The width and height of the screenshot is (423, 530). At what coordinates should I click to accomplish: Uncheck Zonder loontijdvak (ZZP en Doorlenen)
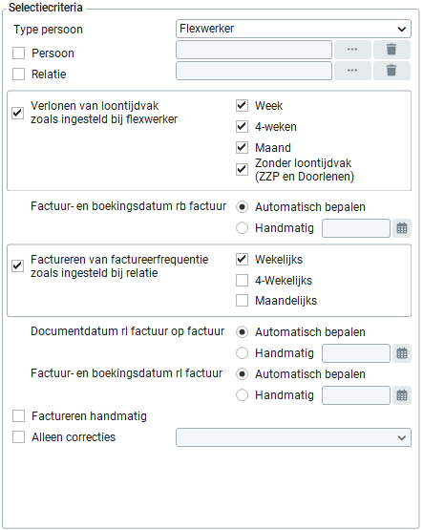tap(242, 169)
